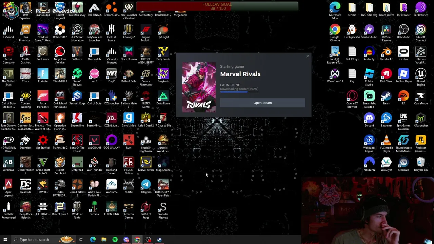
Task: Launch DaVinci Resolve shortcut
Action: (x=386, y=33)
